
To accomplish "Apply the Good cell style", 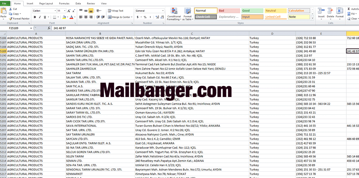I will click(x=252, y=11).
